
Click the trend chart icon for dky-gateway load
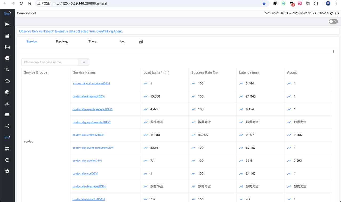pos(145,135)
